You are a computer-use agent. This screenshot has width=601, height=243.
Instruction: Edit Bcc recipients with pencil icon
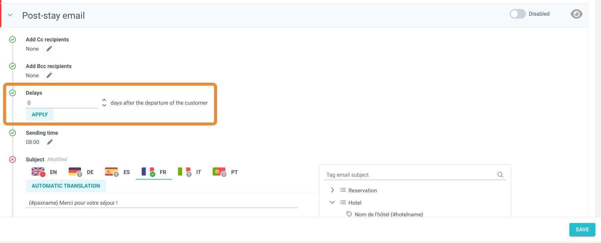(x=49, y=76)
